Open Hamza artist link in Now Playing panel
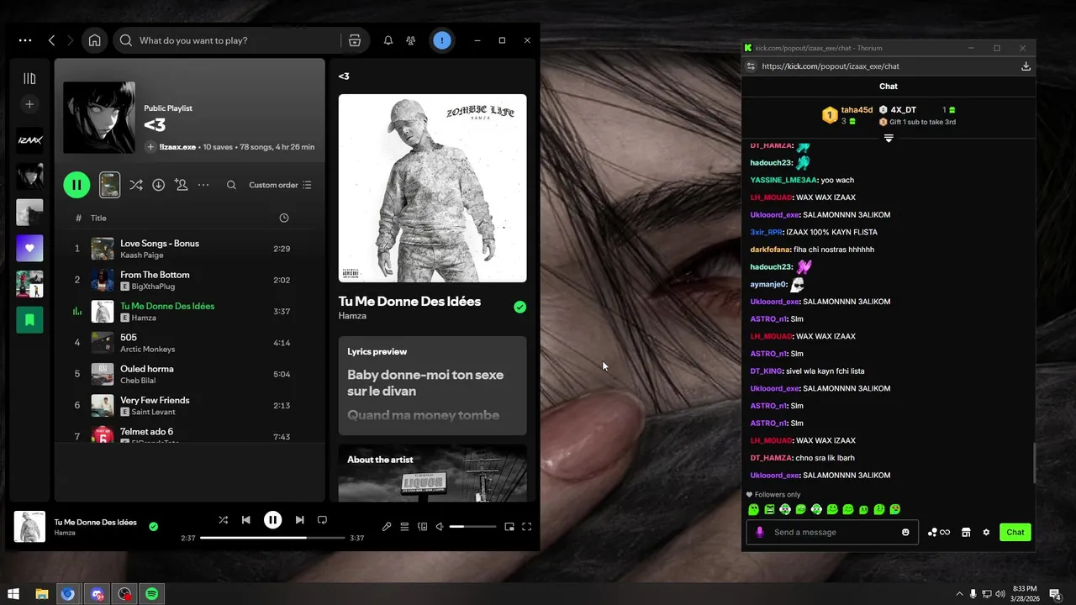This screenshot has width=1076, height=605. point(352,316)
